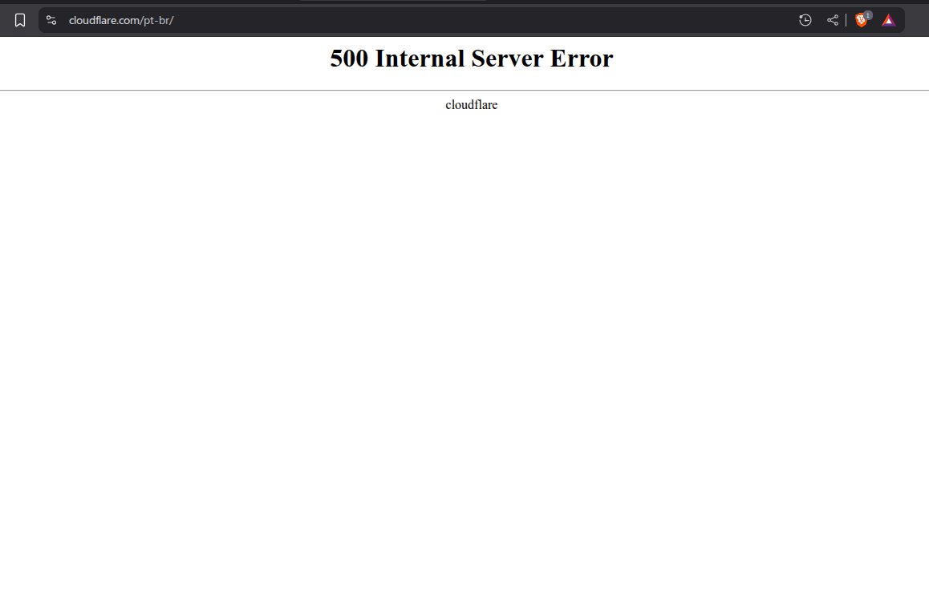Open the Wayback Machine history icon
This screenshot has height=616, width=929.
coord(805,20)
